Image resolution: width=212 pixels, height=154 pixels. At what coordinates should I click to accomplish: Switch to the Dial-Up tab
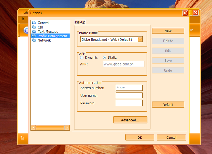(80, 22)
